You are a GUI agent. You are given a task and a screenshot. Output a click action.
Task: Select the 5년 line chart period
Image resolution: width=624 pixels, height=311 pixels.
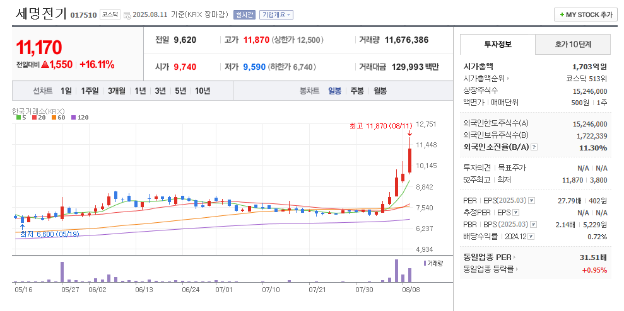[180, 91]
